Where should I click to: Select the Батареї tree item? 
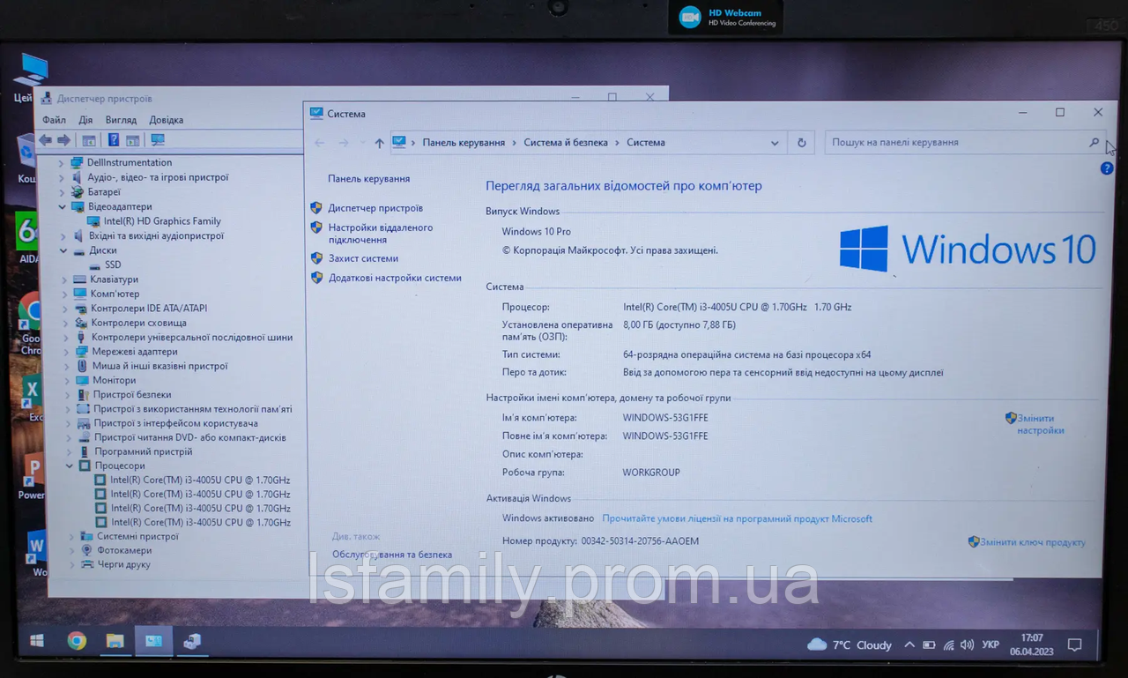click(x=104, y=192)
